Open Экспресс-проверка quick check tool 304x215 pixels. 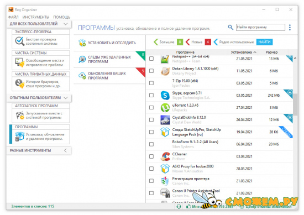[40, 39]
